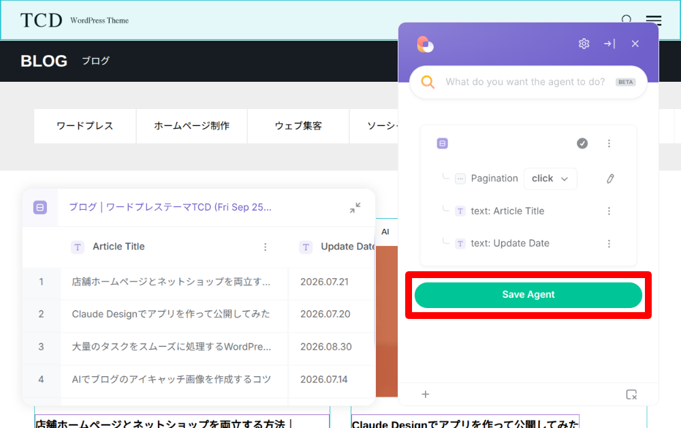Click row number 3 in the preview table
Screen dimensions: 681x428
point(42,347)
